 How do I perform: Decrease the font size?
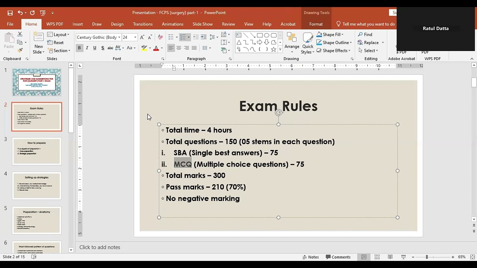[150, 37]
